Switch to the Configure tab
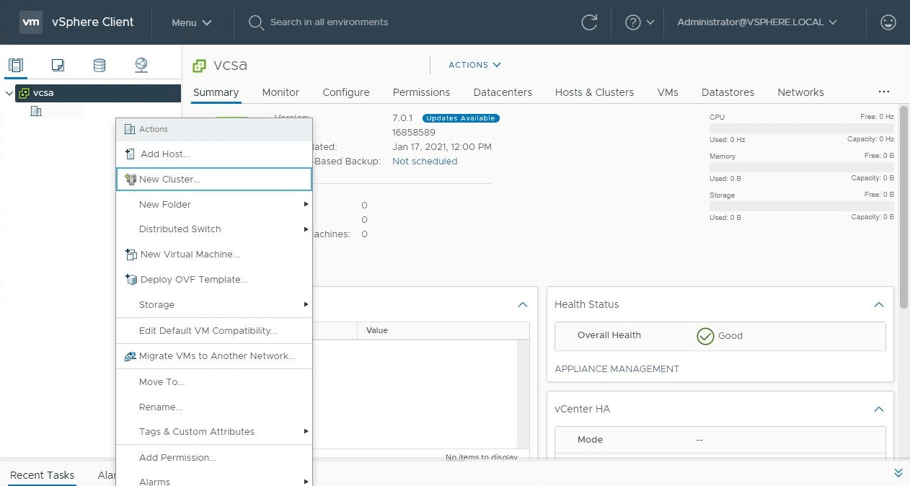This screenshot has width=910, height=486. tap(345, 92)
